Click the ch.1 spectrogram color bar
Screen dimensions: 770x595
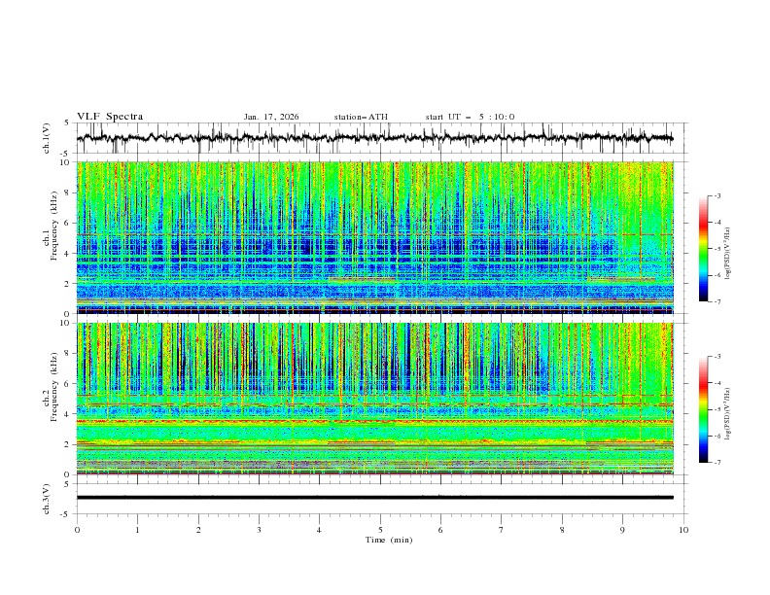pos(704,249)
